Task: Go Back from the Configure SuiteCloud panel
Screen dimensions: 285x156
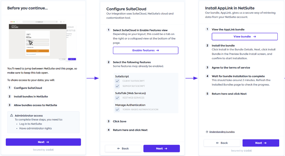Action: [123, 148]
